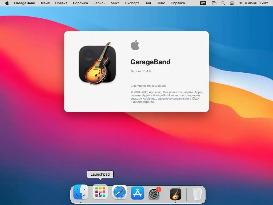Open Finder from the Dock
Screen dimensions: 273x205
click(x=81, y=192)
